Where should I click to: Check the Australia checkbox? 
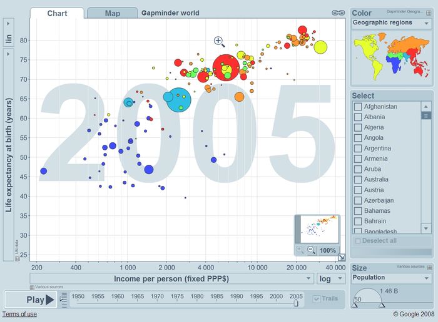tap(357, 179)
